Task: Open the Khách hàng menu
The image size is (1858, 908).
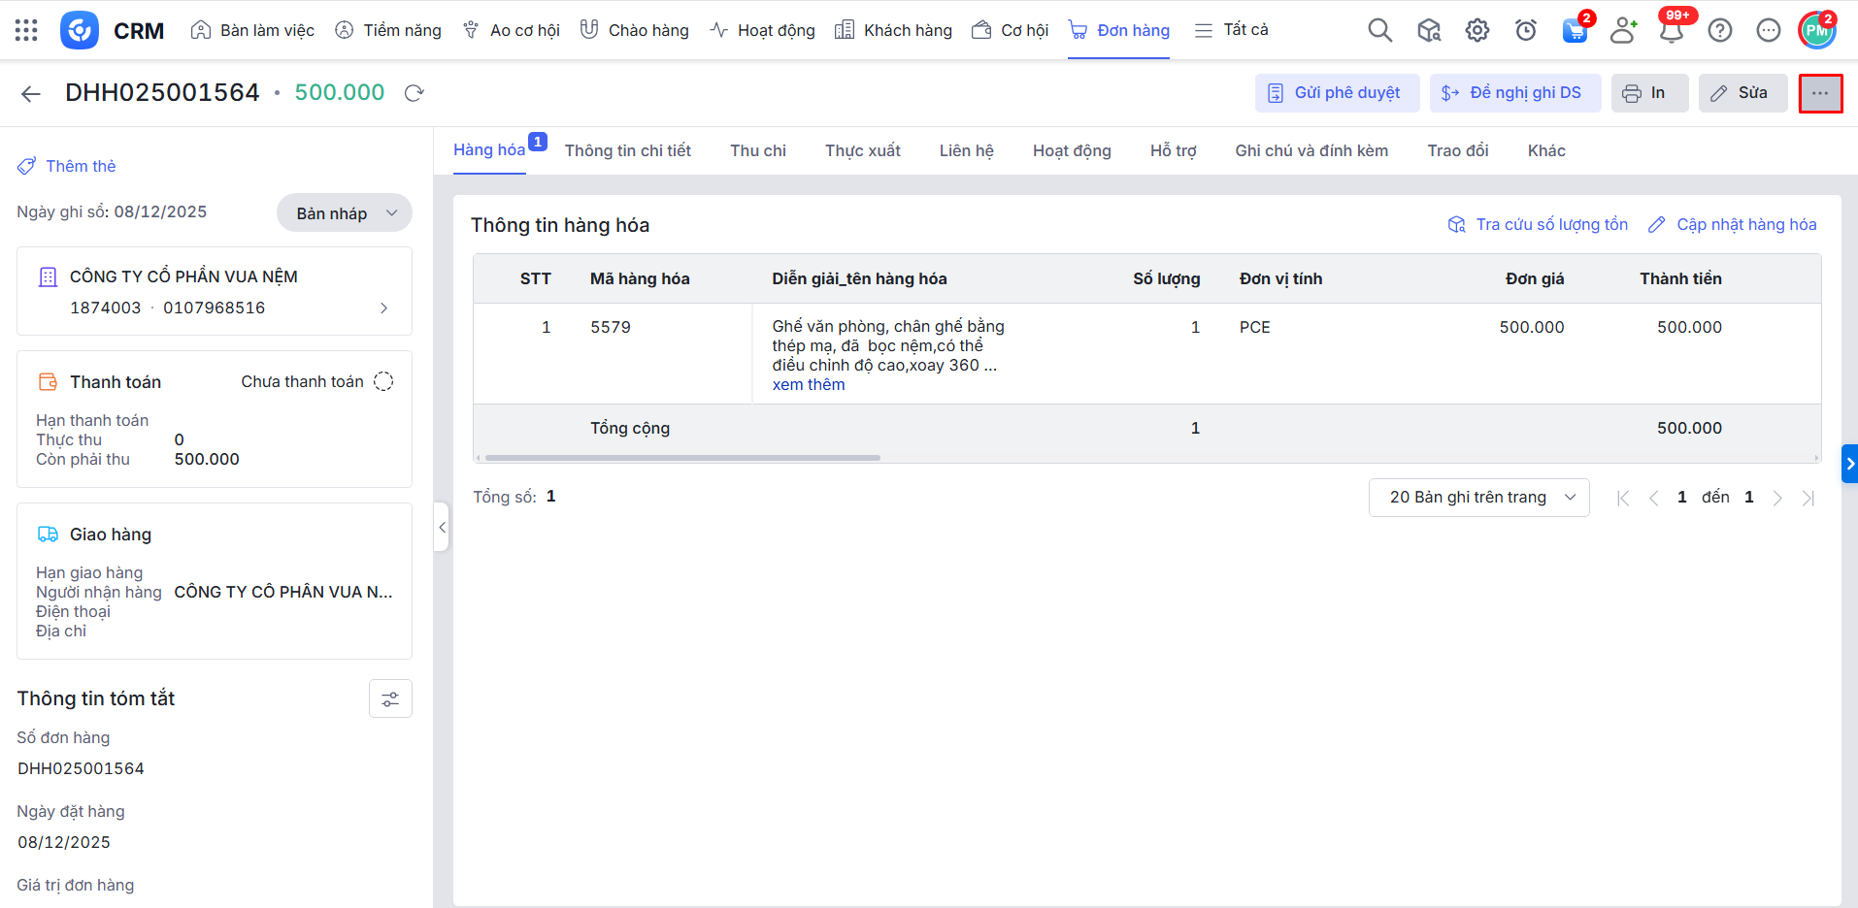Action: coord(894,30)
